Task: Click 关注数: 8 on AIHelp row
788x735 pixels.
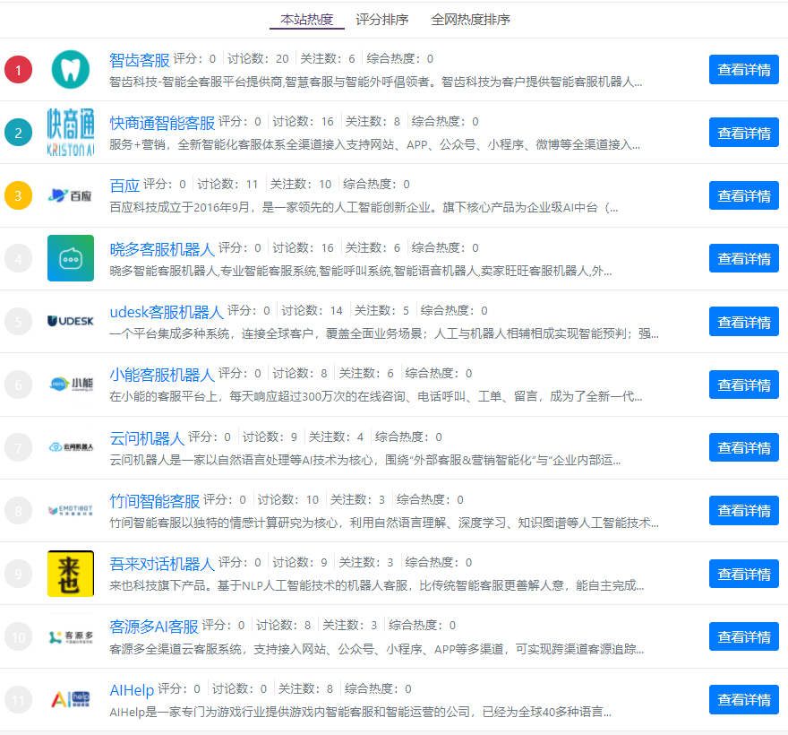Action: [x=305, y=689]
